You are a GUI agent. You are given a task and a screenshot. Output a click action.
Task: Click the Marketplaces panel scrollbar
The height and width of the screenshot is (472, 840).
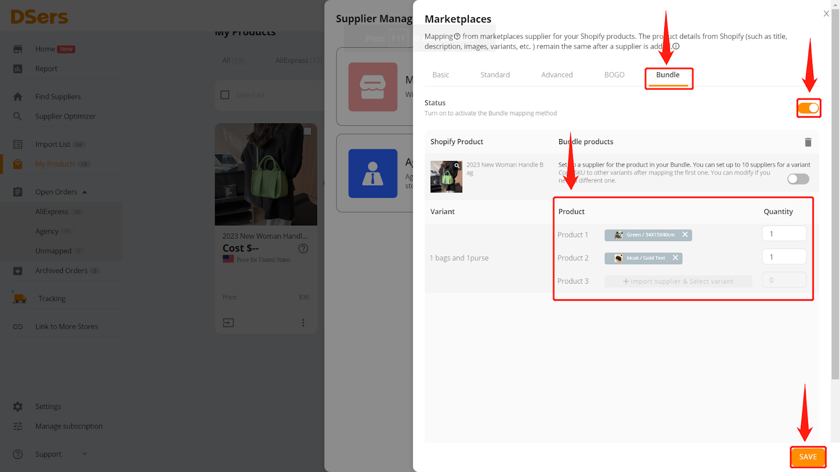835,194
